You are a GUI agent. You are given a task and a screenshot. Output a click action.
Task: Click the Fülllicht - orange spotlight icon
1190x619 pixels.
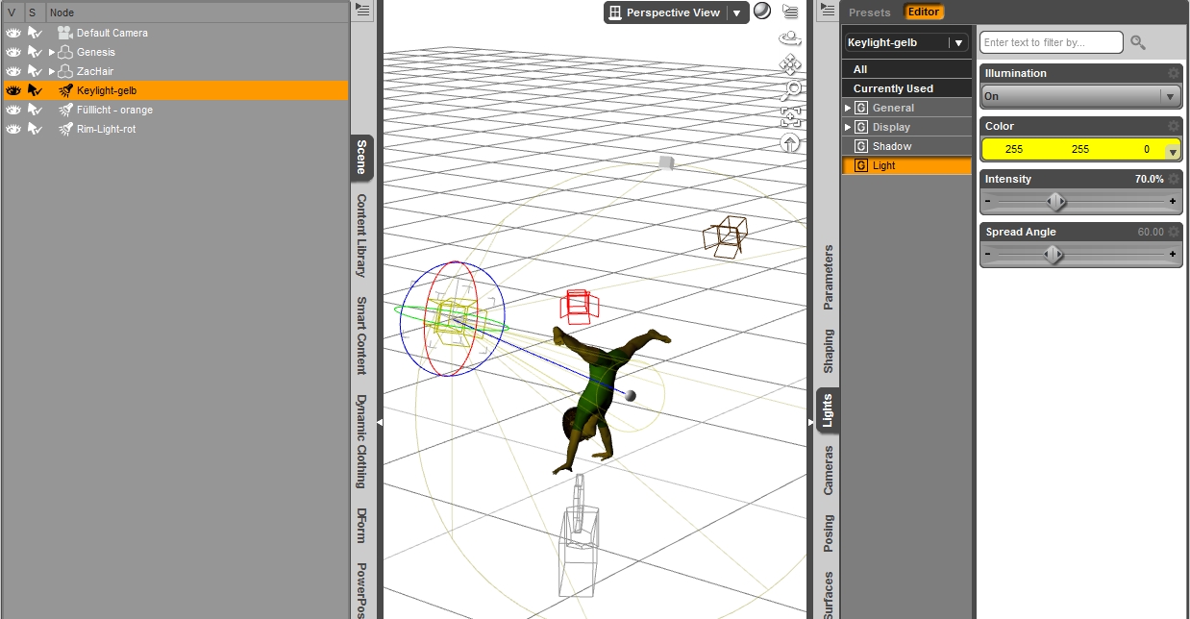pos(65,110)
